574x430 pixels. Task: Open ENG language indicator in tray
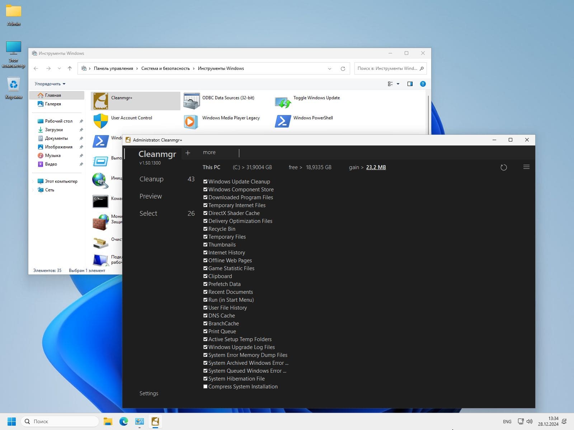coord(507,421)
